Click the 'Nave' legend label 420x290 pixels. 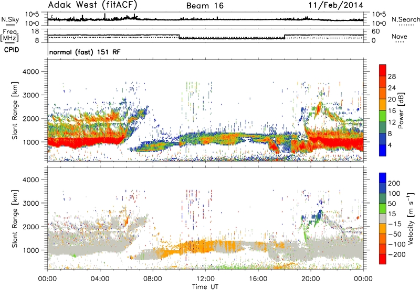[x=400, y=36]
